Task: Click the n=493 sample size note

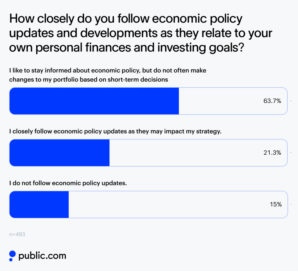Action: pyautogui.click(x=17, y=234)
